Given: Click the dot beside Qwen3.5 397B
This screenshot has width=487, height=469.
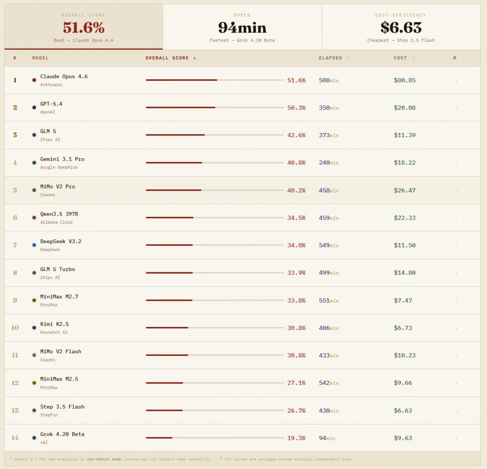Looking at the screenshot, I should tap(34, 218).
